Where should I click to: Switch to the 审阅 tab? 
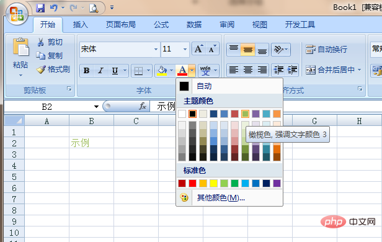pos(227,25)
